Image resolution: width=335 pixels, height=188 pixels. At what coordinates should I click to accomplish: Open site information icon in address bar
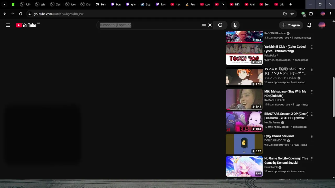(30, 14)
